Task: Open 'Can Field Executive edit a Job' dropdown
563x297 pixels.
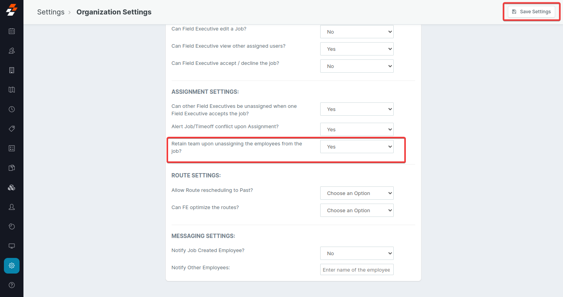Action: coord(357,32)
